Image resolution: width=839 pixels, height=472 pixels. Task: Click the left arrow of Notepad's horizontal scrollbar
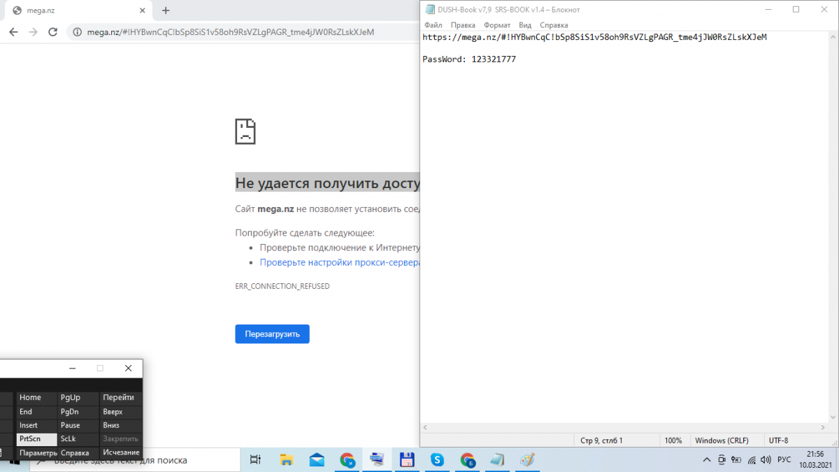[x=426, y=427]
